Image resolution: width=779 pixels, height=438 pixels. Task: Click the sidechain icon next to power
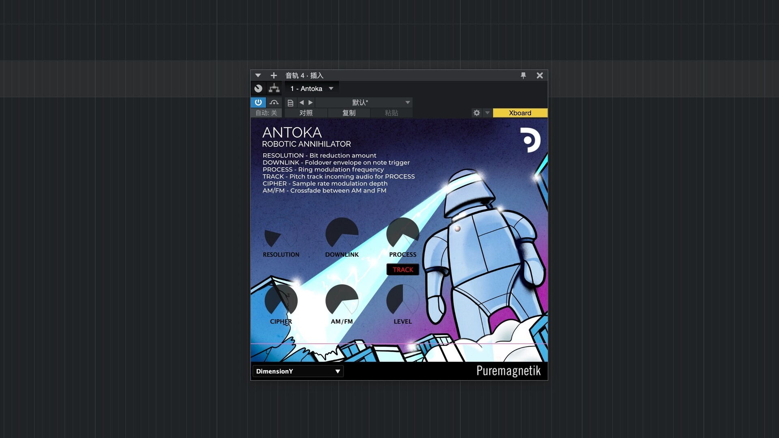274,103
